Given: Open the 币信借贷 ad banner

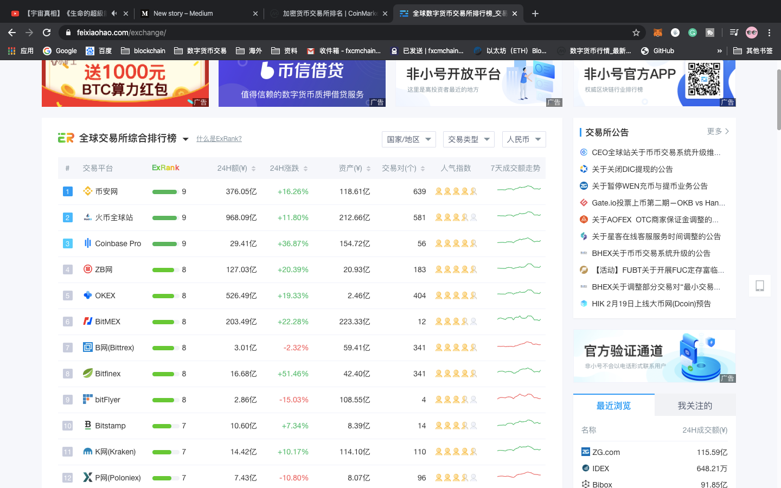Looking at the screenshot, I should coord(302,84).
